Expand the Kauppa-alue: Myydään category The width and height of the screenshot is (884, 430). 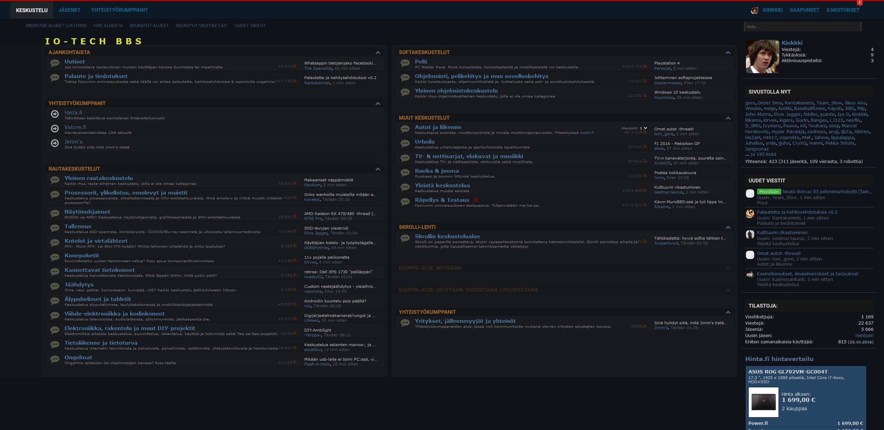click(x=728, y=268)
